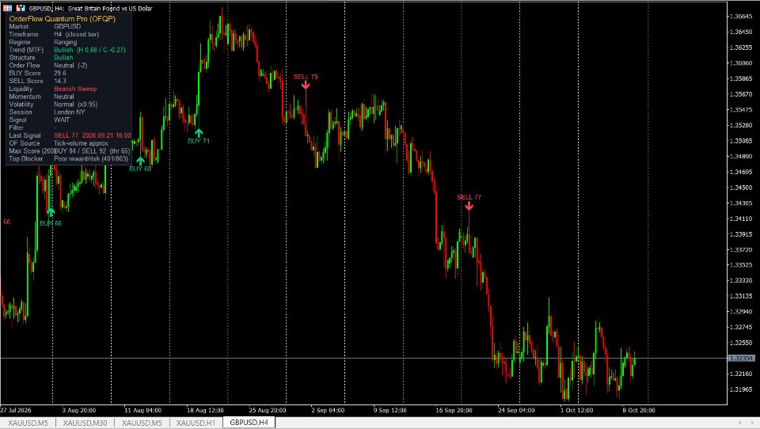Switch to the XAUUSD,H1 chart tab

coord(196,423)
